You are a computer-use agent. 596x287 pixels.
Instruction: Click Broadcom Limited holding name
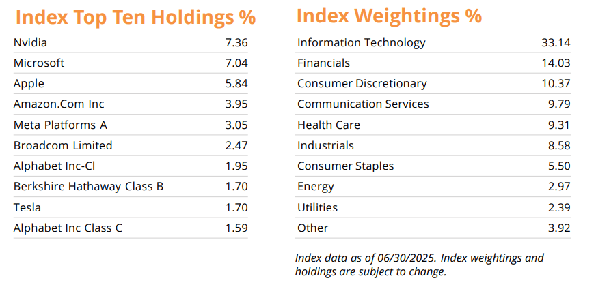pos(63,145)
